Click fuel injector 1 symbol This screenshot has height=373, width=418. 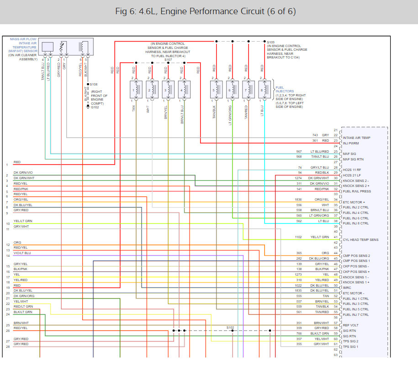(x=136, y=90)
